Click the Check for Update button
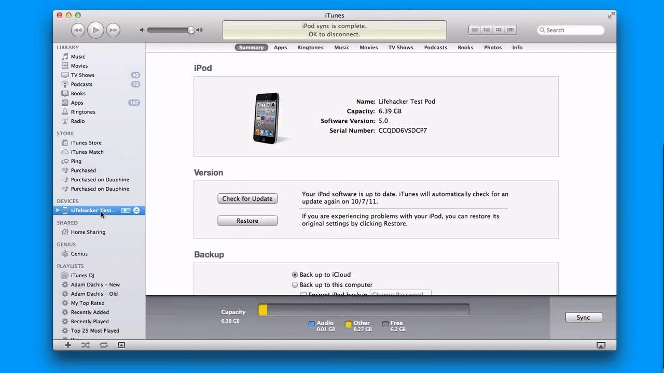The height and width of the screenshot is (373, 664). click(247, 198)
